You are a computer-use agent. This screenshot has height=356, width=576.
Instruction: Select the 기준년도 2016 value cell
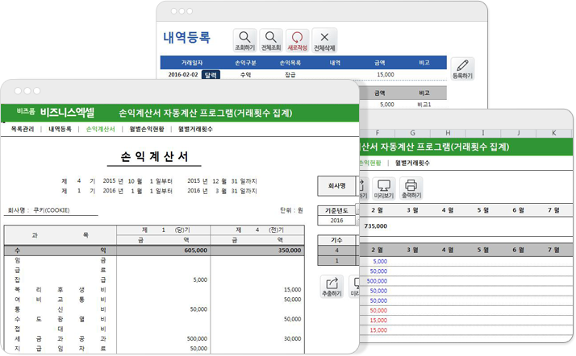pos(336,220)
